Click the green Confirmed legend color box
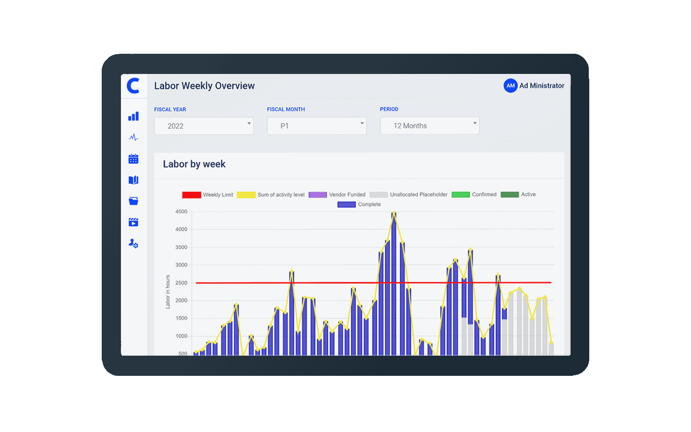The height and width of the screenshot is (432, 691). (461, 195)
